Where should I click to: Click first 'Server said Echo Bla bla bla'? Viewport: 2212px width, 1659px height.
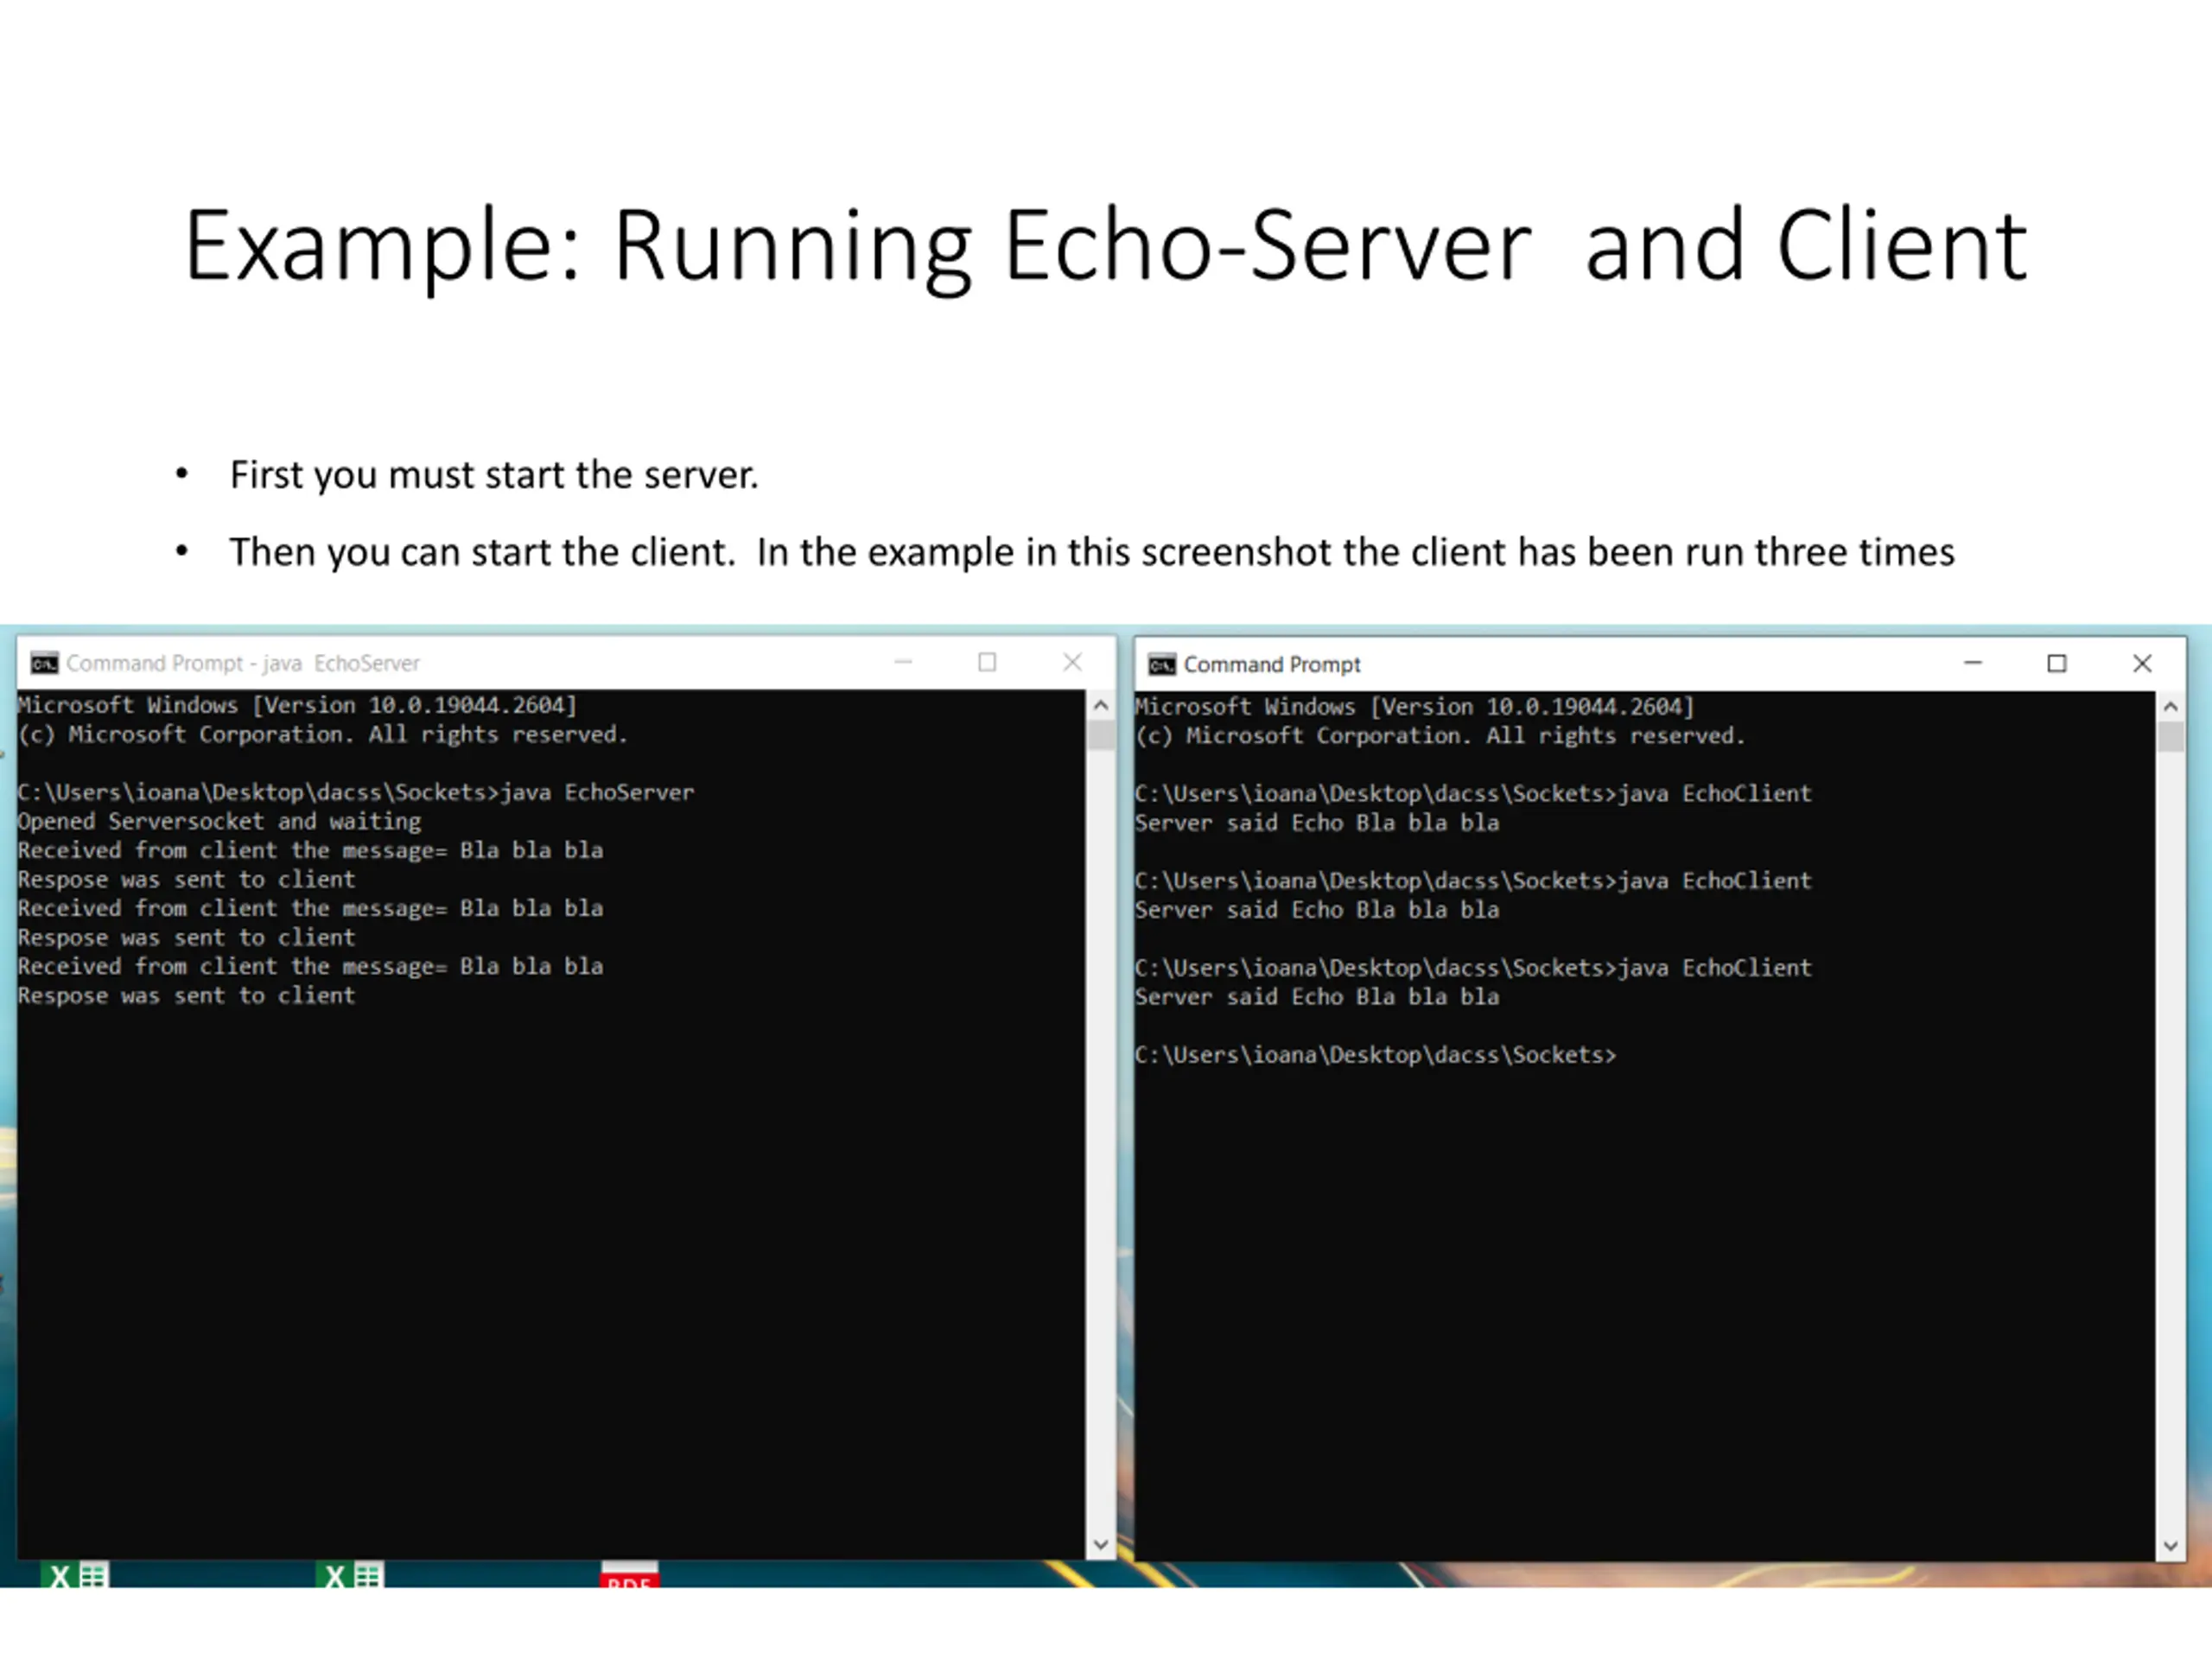(1317, 823)
